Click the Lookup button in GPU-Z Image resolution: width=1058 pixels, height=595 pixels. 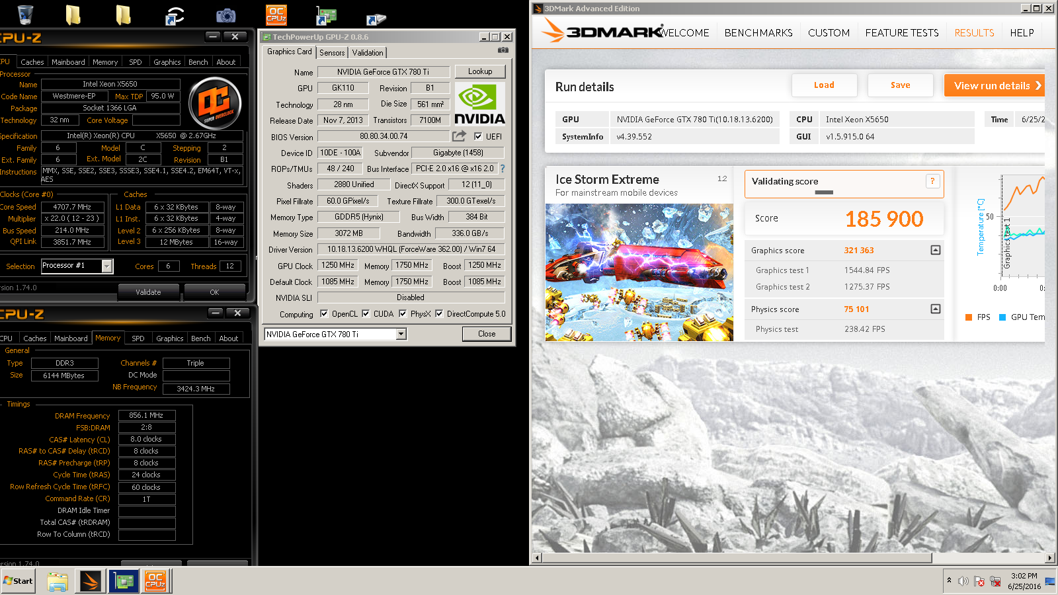(480, 71)
